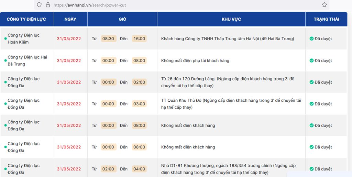Click the green dot beside Công ty Điện lực Hoàn Kiếm
The width and height of the screenshot is (352, 177).
click(x=5, y=39)
